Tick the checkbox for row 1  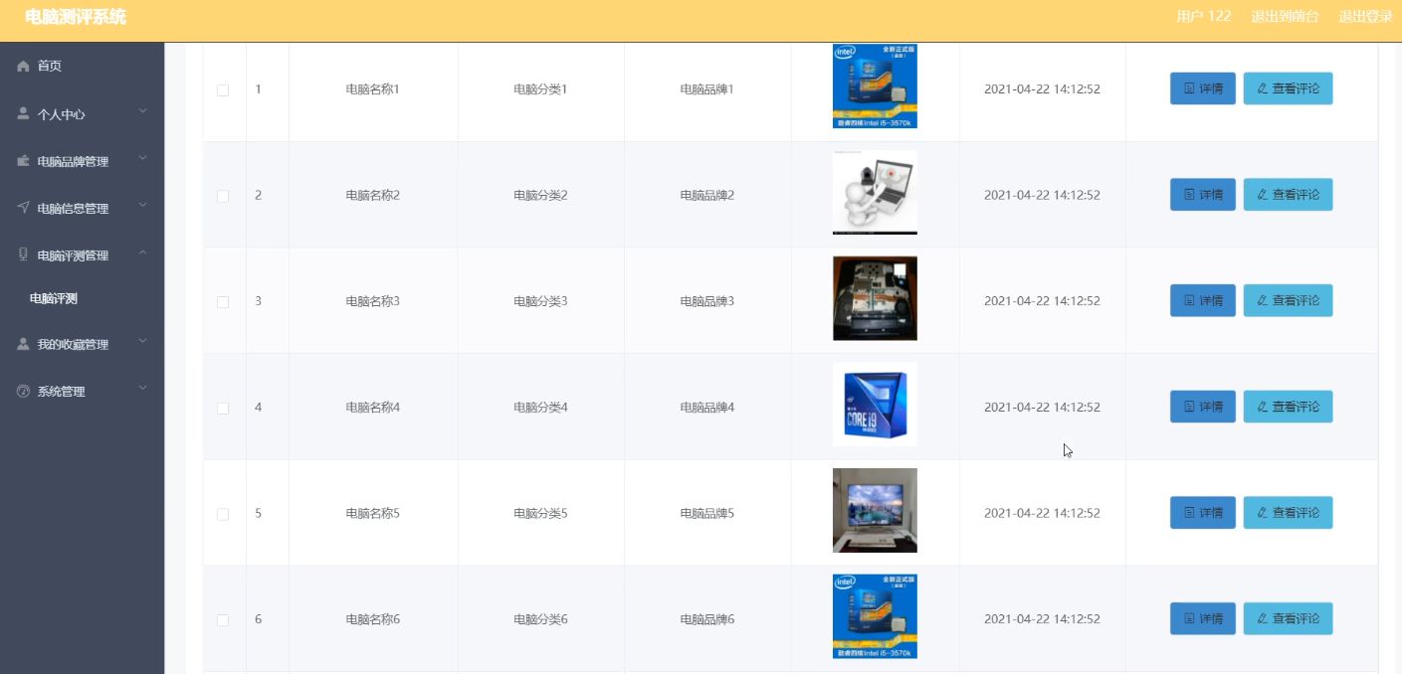[x=223, y=90]
